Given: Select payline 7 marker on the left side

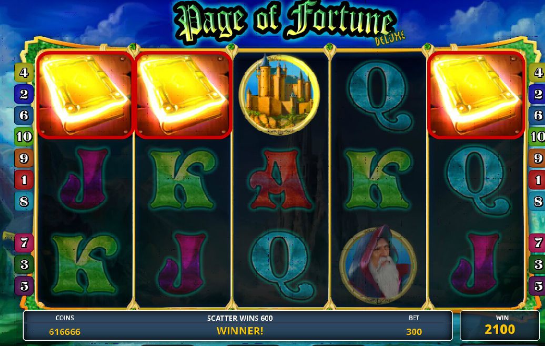Looking at the screenshot, I should (24, 242).
